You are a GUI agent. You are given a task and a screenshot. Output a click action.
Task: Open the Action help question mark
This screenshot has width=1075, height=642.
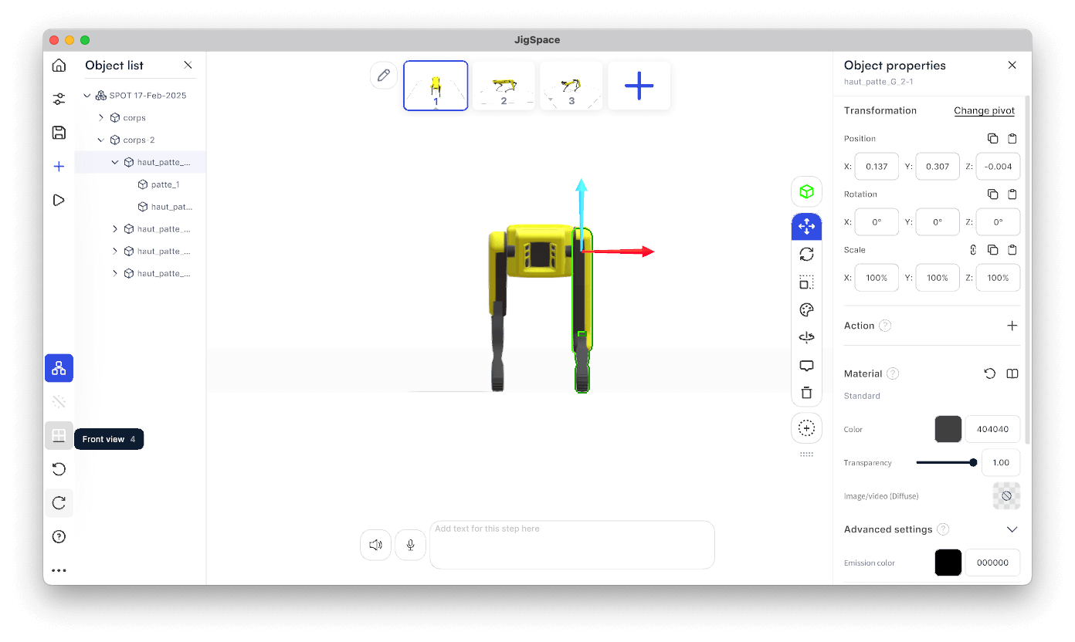(885, 326)
